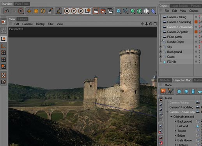202x146 pixels.
Task: Select the edges mode tool
Action: click(4, 60)
